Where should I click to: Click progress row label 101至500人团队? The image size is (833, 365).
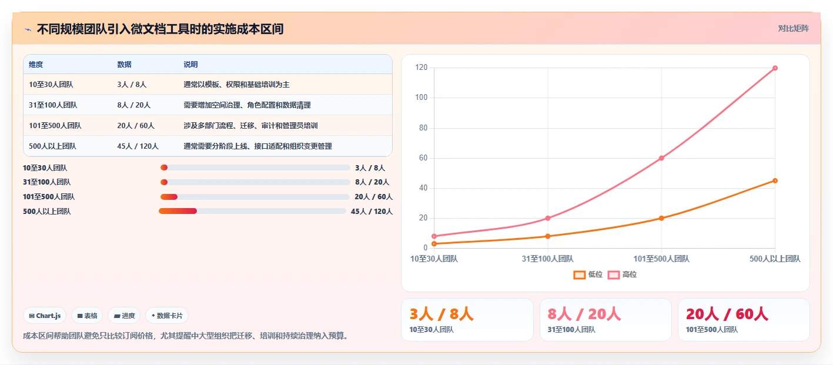tap(49, 197)
